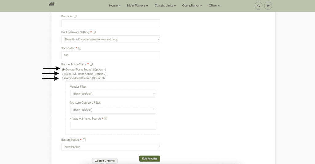Open the Classic Links menu
This screenshot has width=315, height=164.
click(x=165, y=6)
